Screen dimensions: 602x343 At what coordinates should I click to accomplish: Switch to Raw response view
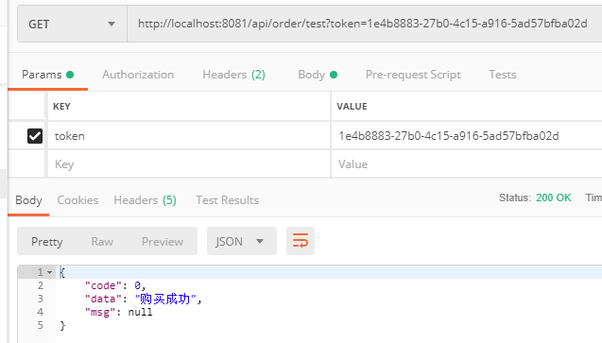click(102, 241)
